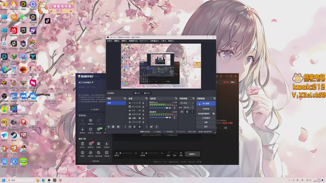Click the Edge taskbar icon

[x=44, y=180]
